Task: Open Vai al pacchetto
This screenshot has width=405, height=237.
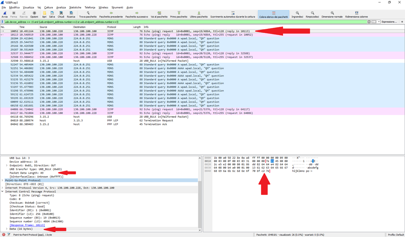Action: click(159, 15)
